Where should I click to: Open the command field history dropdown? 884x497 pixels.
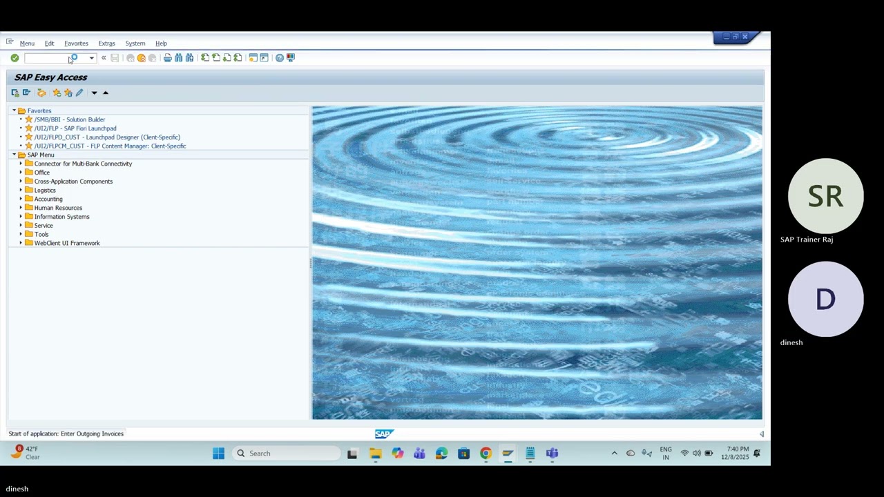[91, 58]
